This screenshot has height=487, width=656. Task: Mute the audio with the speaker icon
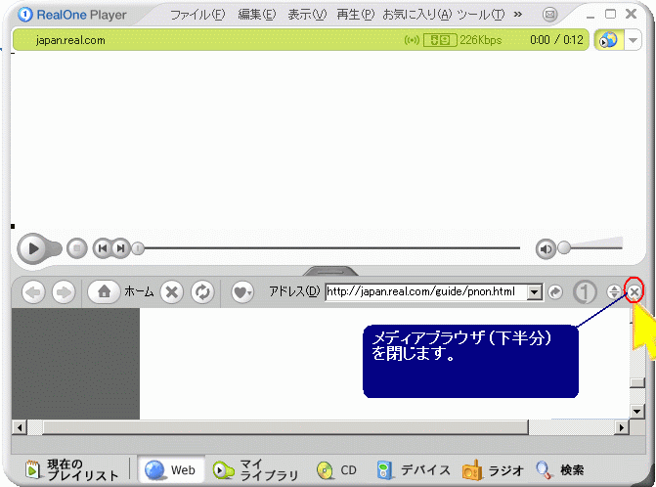[x=546, y=249]
